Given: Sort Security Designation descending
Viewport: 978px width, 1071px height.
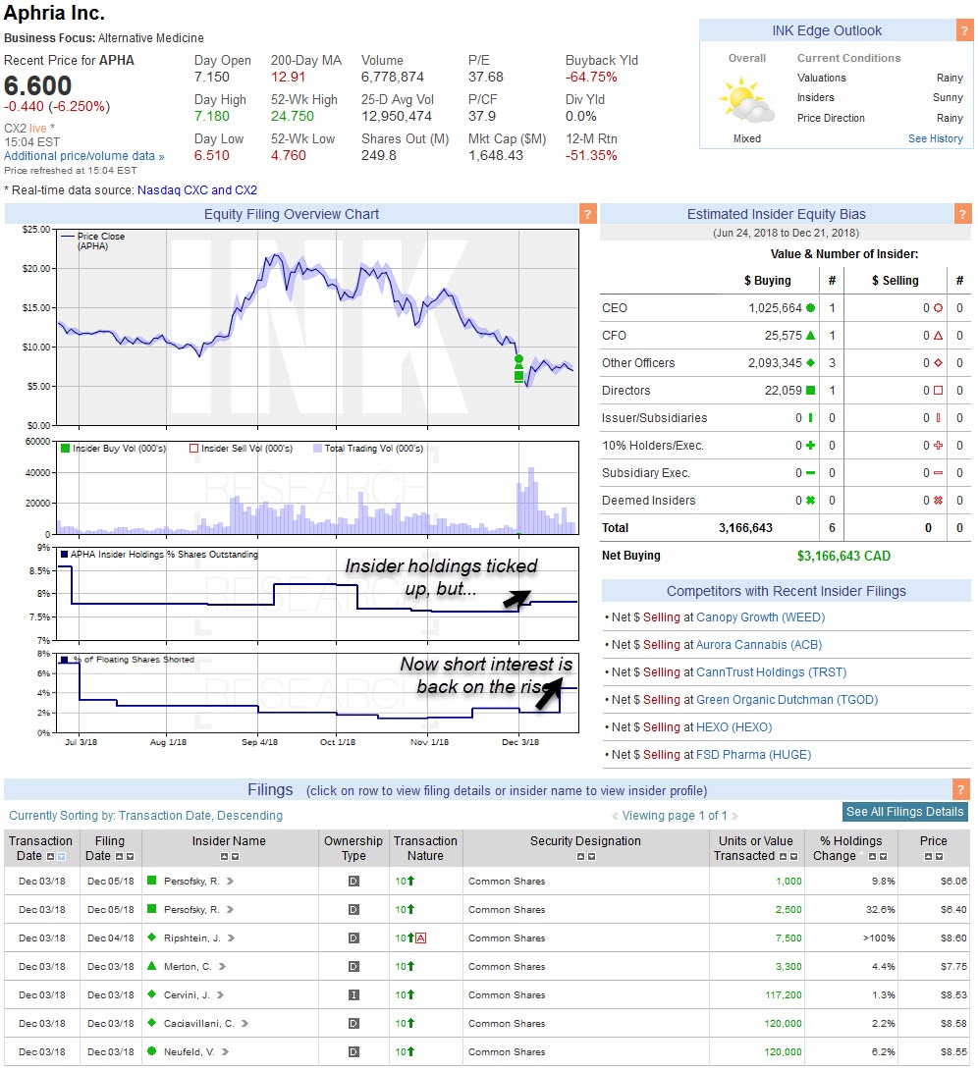Looking at the screenshot, I should click(x=592, y=857).
